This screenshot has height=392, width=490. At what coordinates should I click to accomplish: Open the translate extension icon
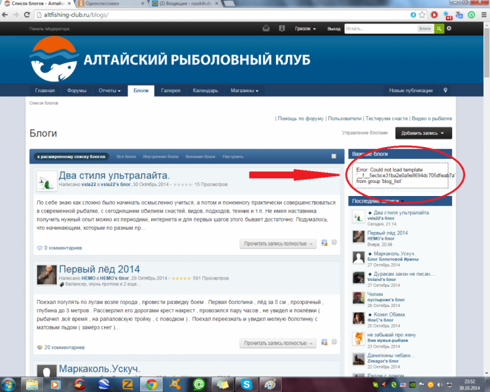click(x=459, y=14)
